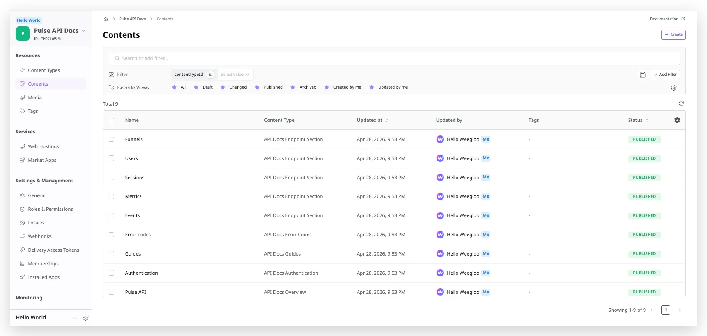Click the star icon for Changed view
Image resolution: width=707 pixels, height=336 pixels.
tap(223, 87)
